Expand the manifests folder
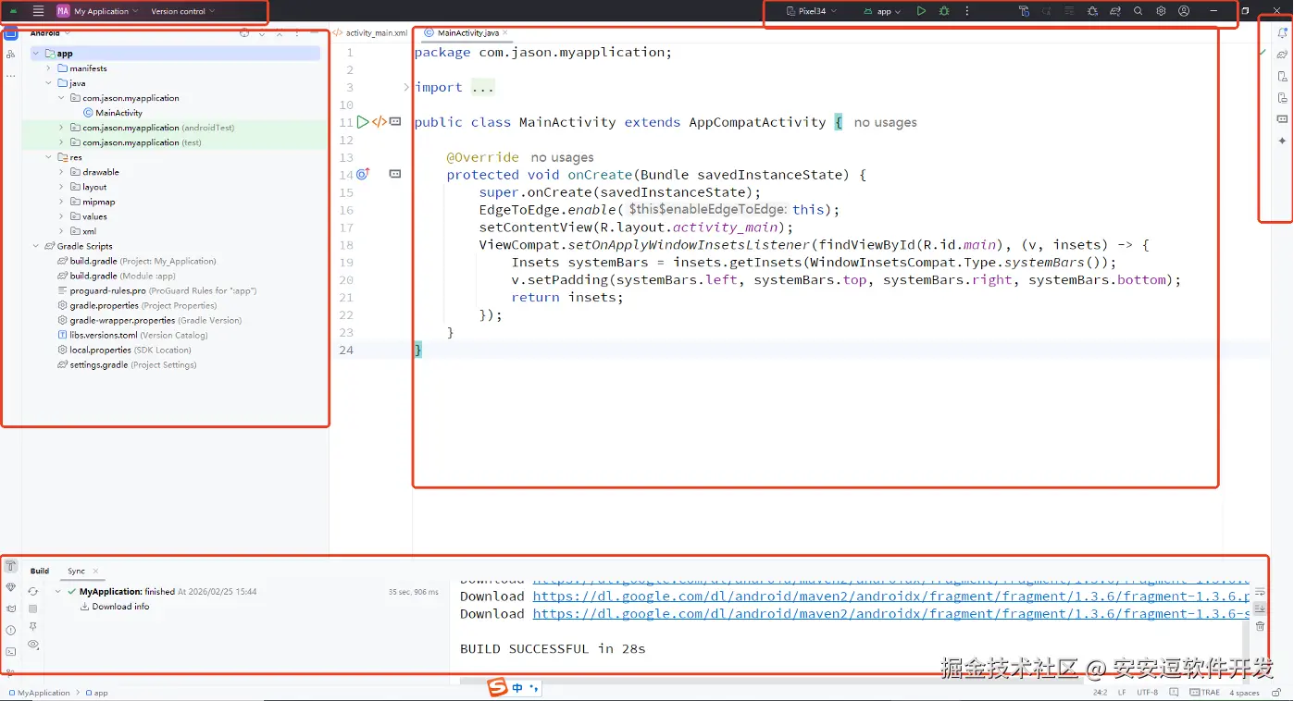 click(48, 68)
